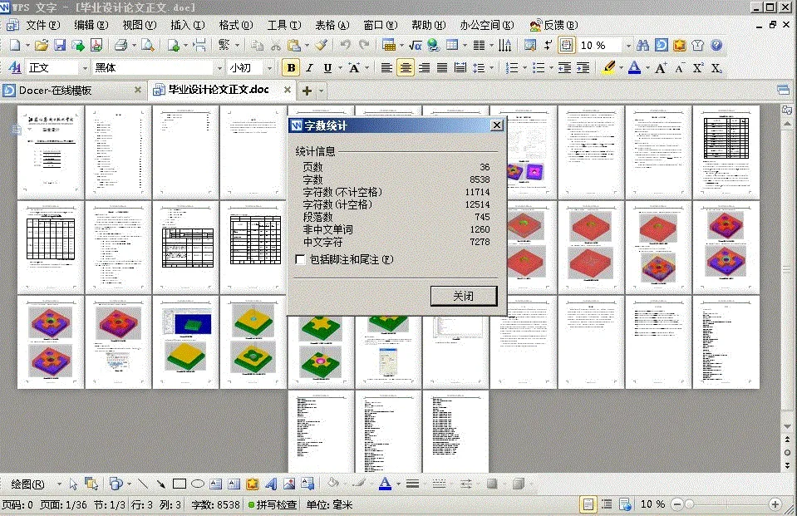Click the 拼写检查 status bar indicator
The height and width of the screenshot is (516, 797).
[275, 504]
